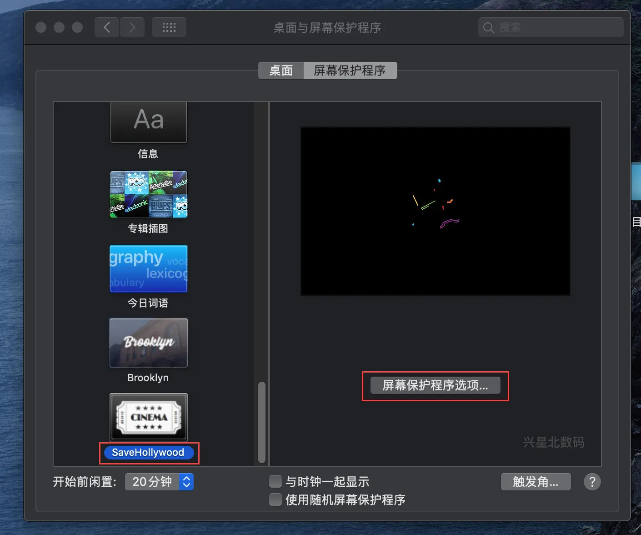Image resolution: width=641 pixels, height=535 pixels.
Task: Open 屏幕保护程序选项... button
Action: (x=436, y=385)
